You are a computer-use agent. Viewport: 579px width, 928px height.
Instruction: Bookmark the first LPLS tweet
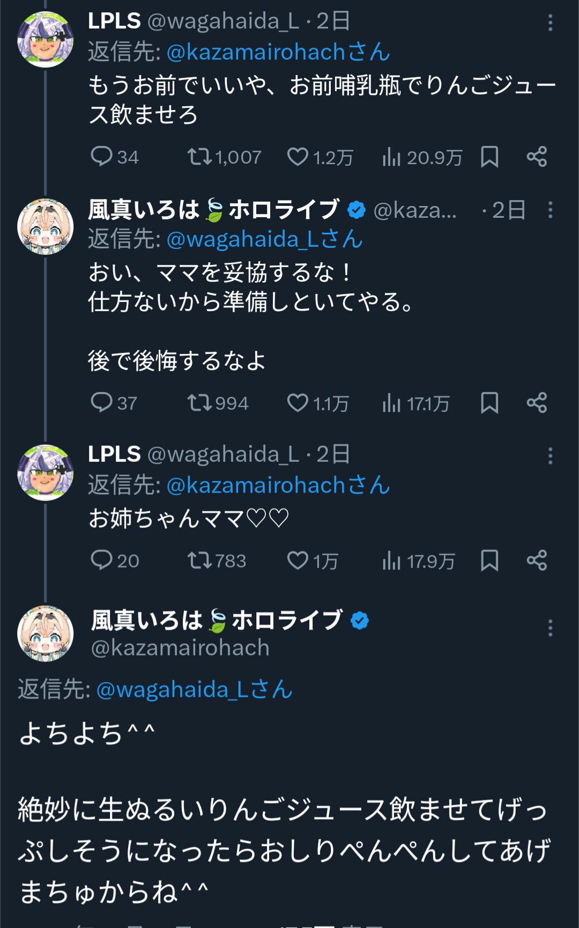489,157
